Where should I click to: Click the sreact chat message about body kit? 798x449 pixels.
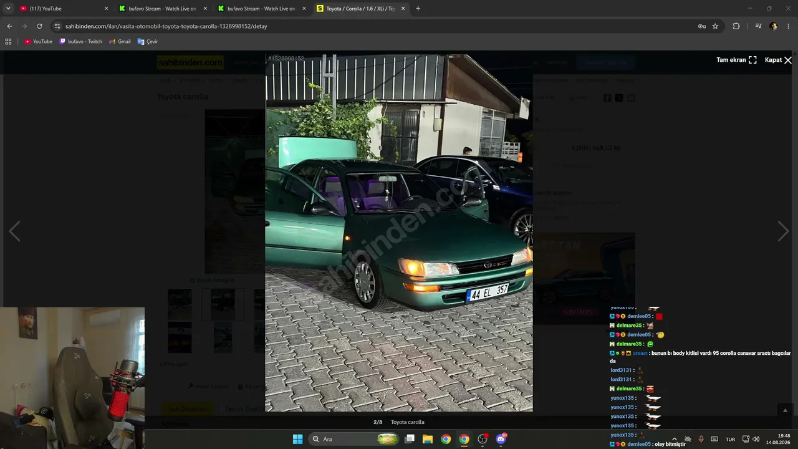tap(700, 357)
